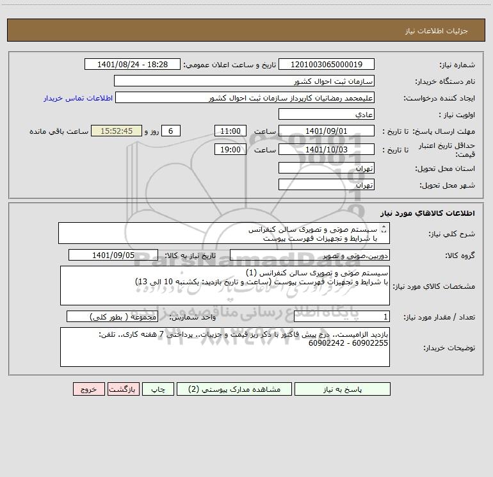Click the remaining time counter 15:52:45
This screenshot has width=493, height=477.
(x=117, y=131)
